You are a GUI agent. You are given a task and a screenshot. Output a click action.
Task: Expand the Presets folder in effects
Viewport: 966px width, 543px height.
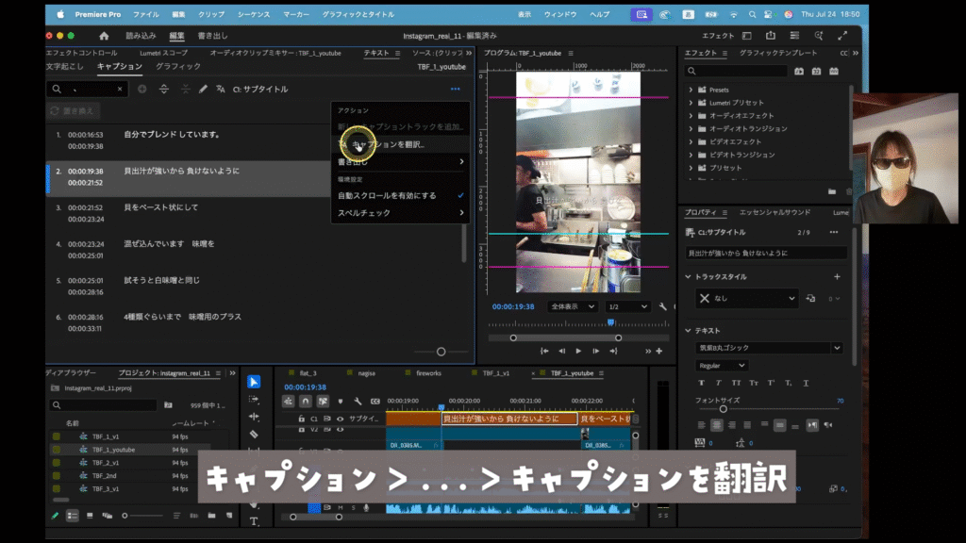[691, 90]
